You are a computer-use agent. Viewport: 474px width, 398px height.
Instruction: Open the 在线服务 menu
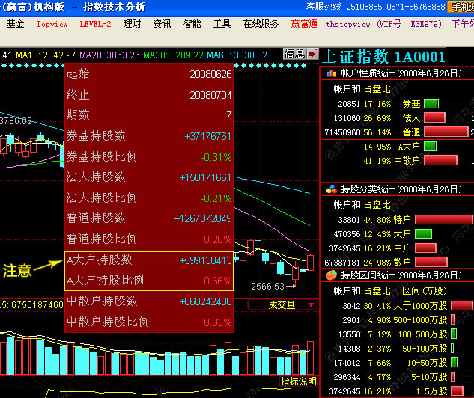pos(261,24)
